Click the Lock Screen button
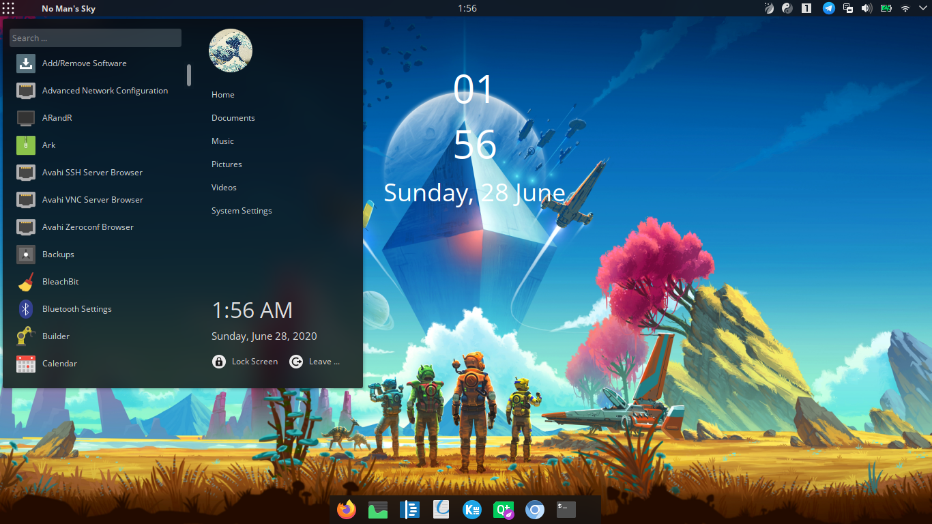932x524 pixels. 245,362
